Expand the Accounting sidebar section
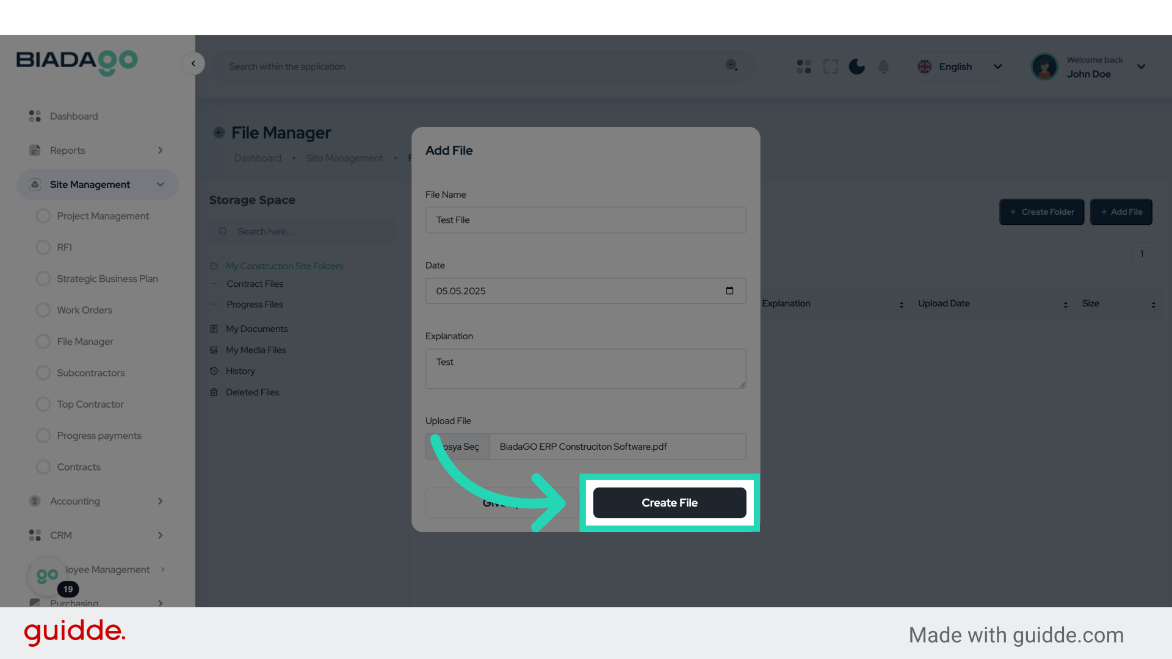 coord(98,501)
